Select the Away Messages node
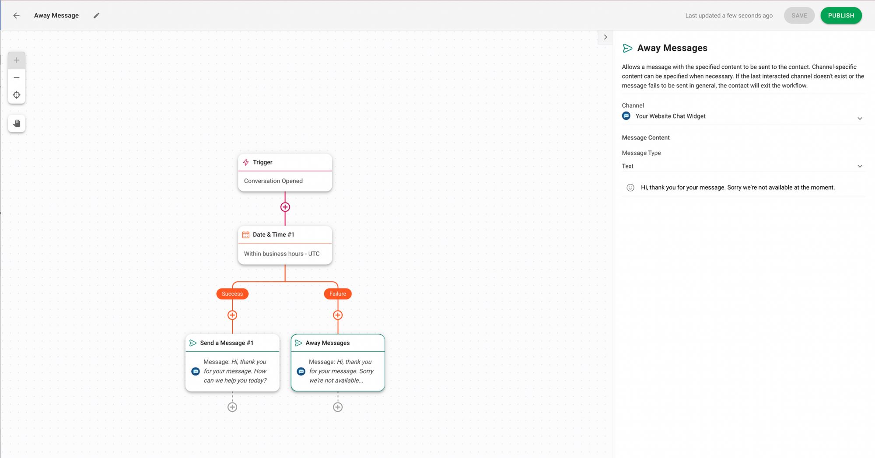This screenshot has width=875, height=458. (338, 363)
